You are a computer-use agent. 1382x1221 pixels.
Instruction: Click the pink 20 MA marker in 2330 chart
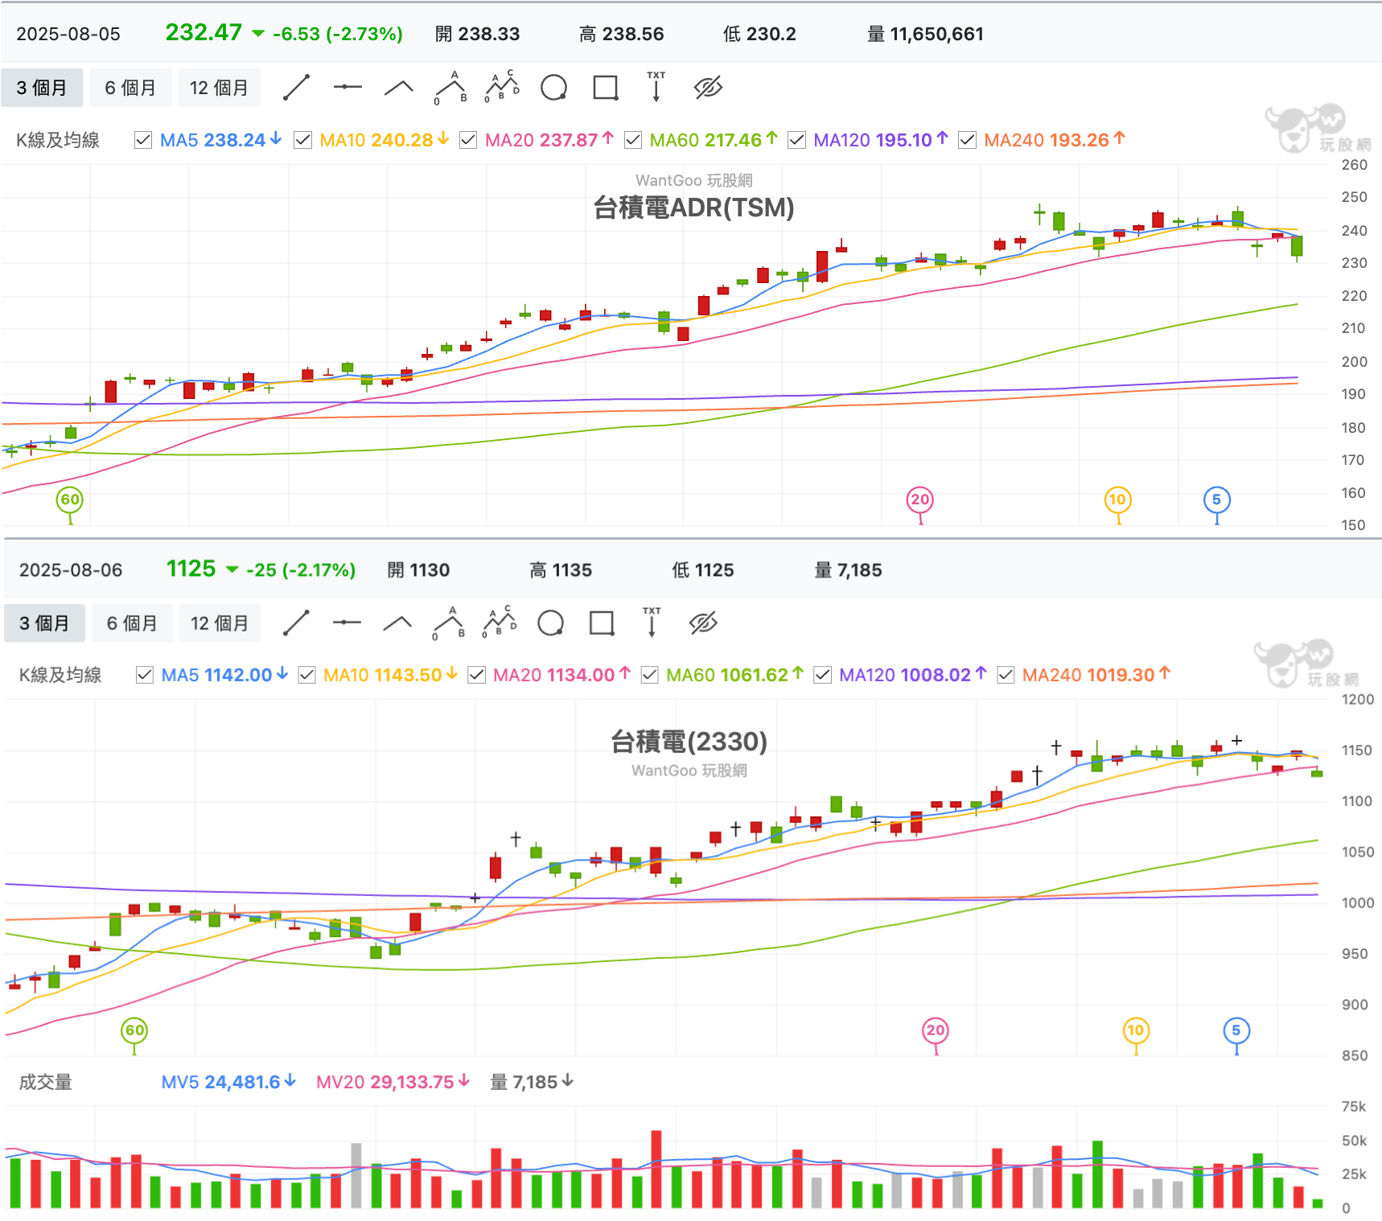coord(935,1030)
